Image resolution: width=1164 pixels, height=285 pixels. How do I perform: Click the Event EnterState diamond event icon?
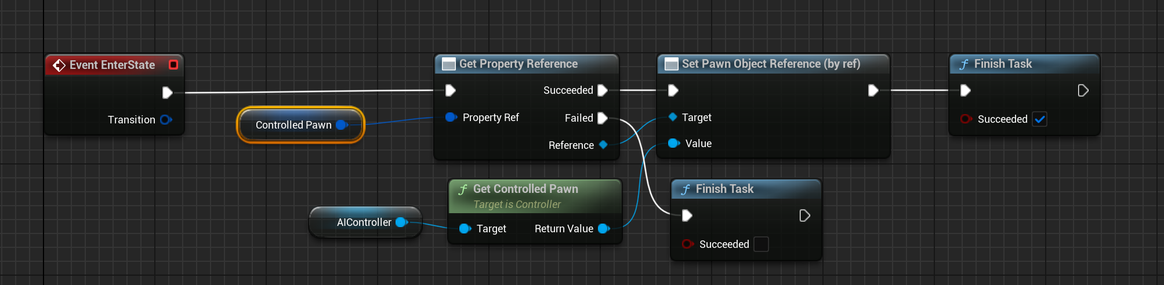[59, 65]
